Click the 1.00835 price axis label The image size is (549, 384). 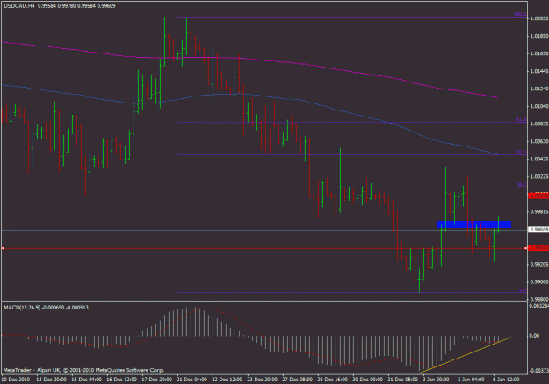coord(539,124)
